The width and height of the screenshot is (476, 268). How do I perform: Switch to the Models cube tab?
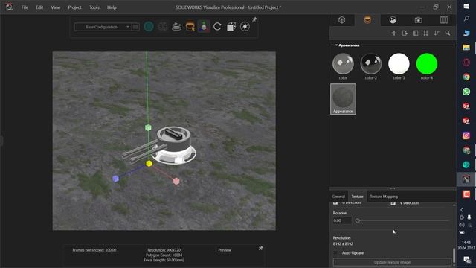(342, 20)
